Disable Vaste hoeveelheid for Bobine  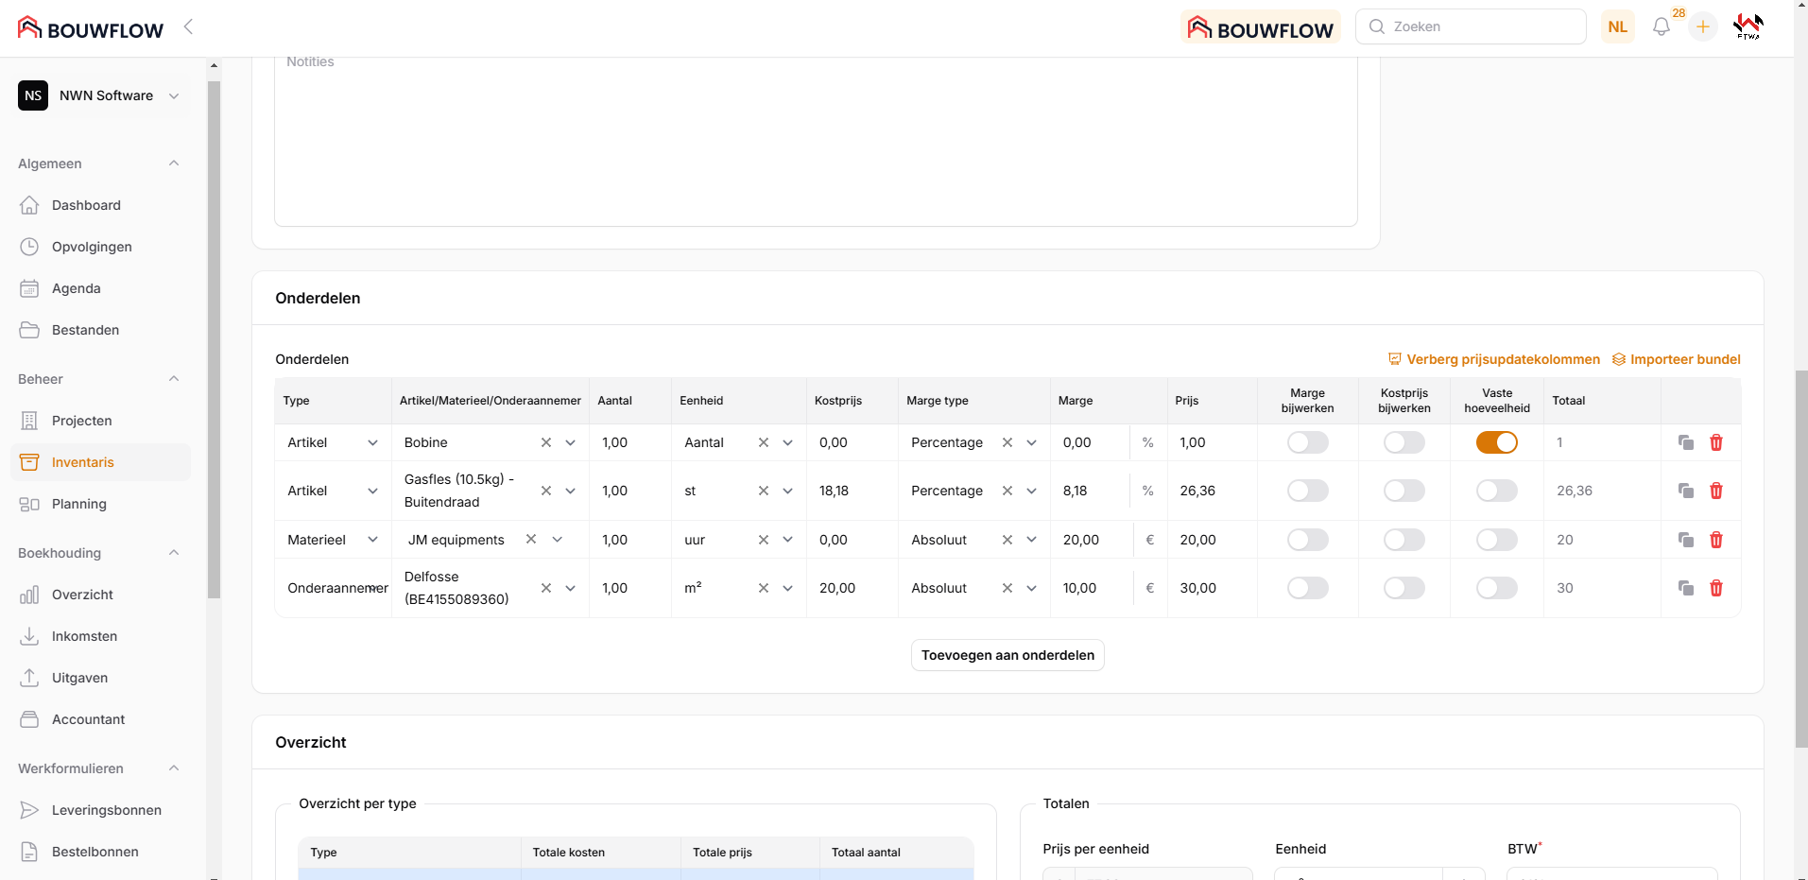[x=1496, y=442]
